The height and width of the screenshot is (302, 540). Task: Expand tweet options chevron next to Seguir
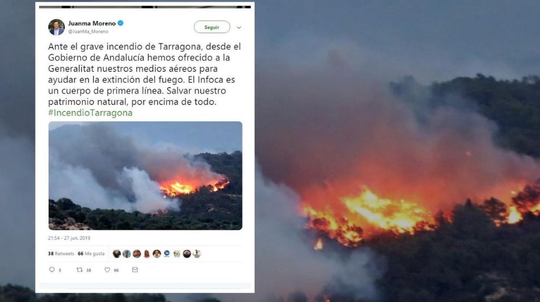coord(239,27)
